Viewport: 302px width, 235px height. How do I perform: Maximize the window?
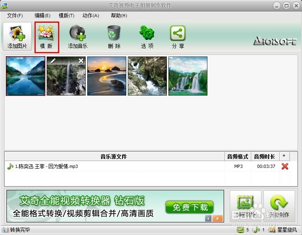287,6
